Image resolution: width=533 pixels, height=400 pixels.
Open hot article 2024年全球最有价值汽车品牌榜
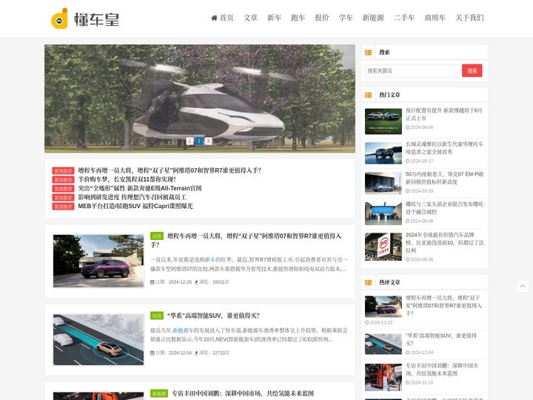click(x=445, y=242)
